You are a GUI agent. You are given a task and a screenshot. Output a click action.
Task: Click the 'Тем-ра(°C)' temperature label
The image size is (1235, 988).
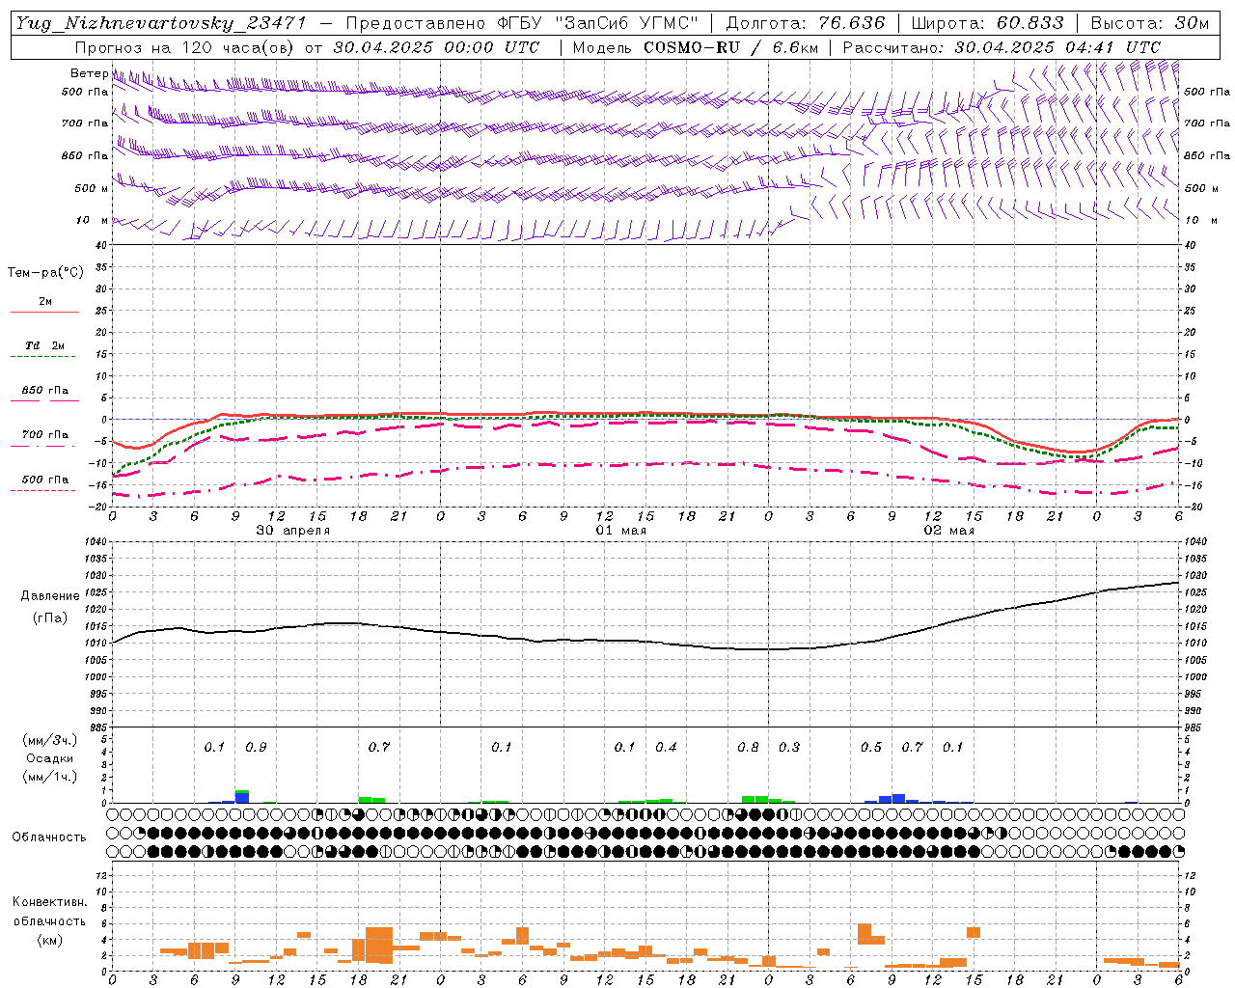point(45,273)
